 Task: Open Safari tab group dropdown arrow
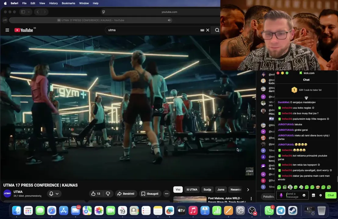29,12
